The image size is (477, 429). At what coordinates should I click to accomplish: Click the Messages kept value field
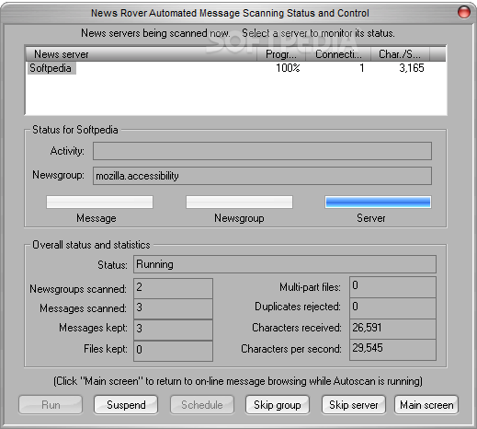pyautogui.click(x=173, y=330)
